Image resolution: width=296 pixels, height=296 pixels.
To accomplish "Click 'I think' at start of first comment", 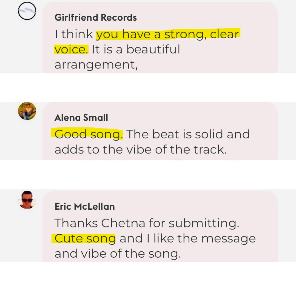I will click(x=74, y=34).
